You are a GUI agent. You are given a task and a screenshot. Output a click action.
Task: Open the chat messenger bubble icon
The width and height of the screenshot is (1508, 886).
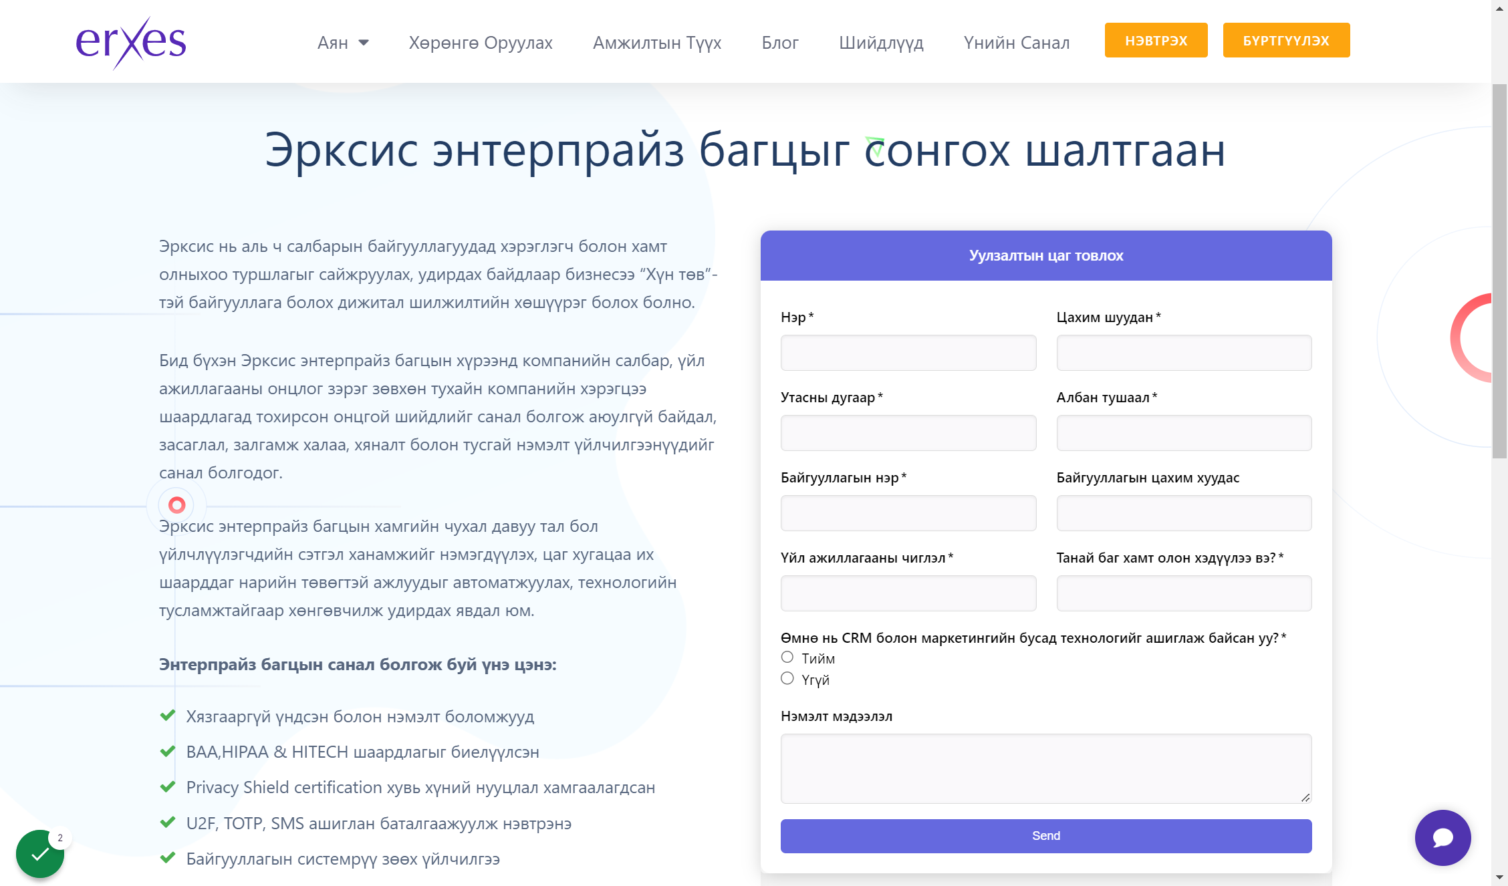pyautogui.click(x=1442, y=837)
